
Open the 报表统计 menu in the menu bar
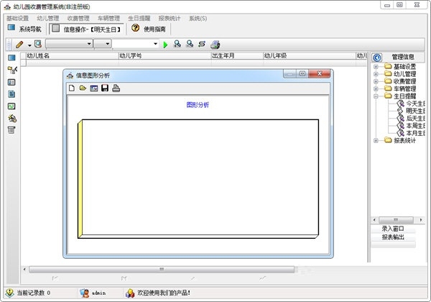[170, 18]
